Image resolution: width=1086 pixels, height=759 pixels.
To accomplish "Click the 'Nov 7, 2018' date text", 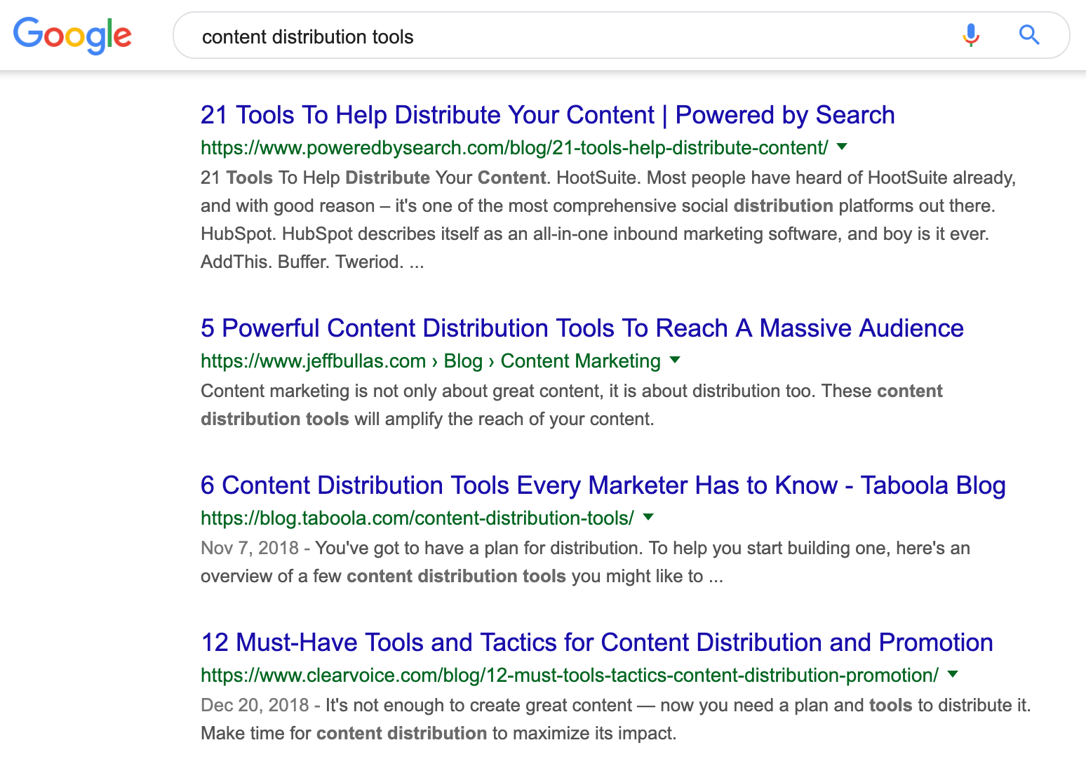I will (x=250, y=549).
